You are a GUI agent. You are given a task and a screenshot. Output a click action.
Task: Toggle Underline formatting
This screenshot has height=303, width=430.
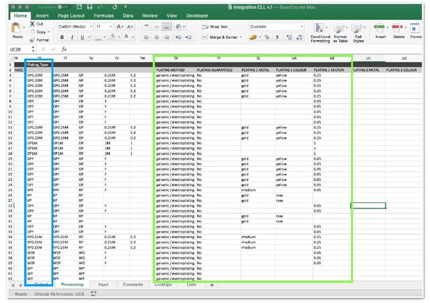[x=82, y=37]
